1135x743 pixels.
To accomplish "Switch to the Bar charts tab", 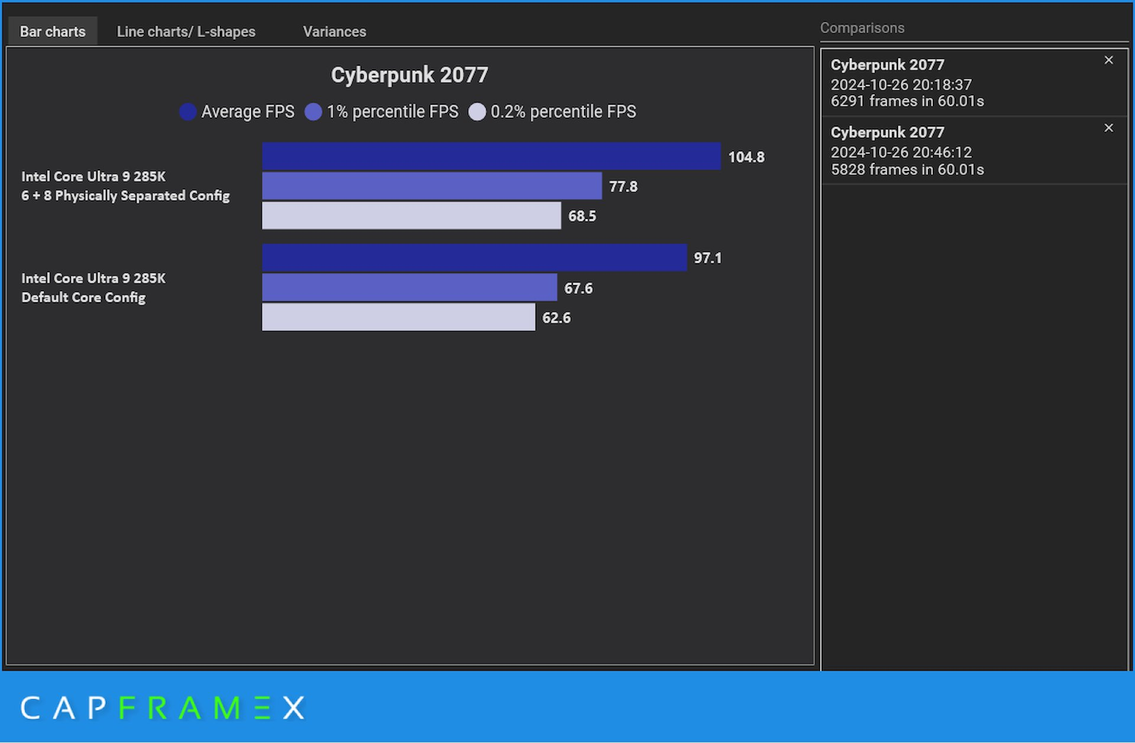I will pos(53,31).
